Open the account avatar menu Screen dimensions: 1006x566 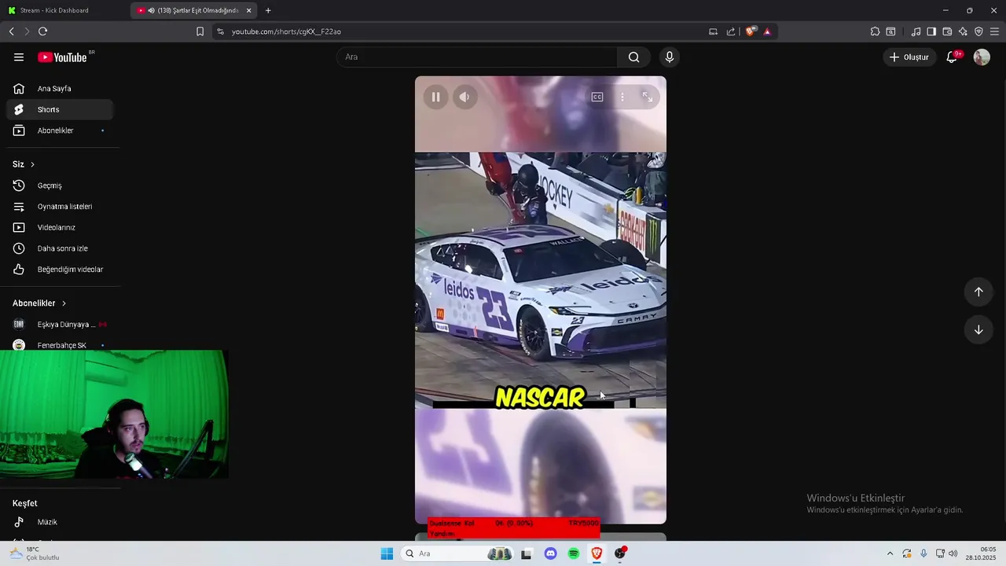(982, 57)
